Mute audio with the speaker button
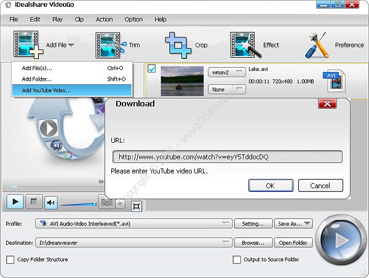Image resolution: width=369 pixels, height=278 pixels. (51, 202)
